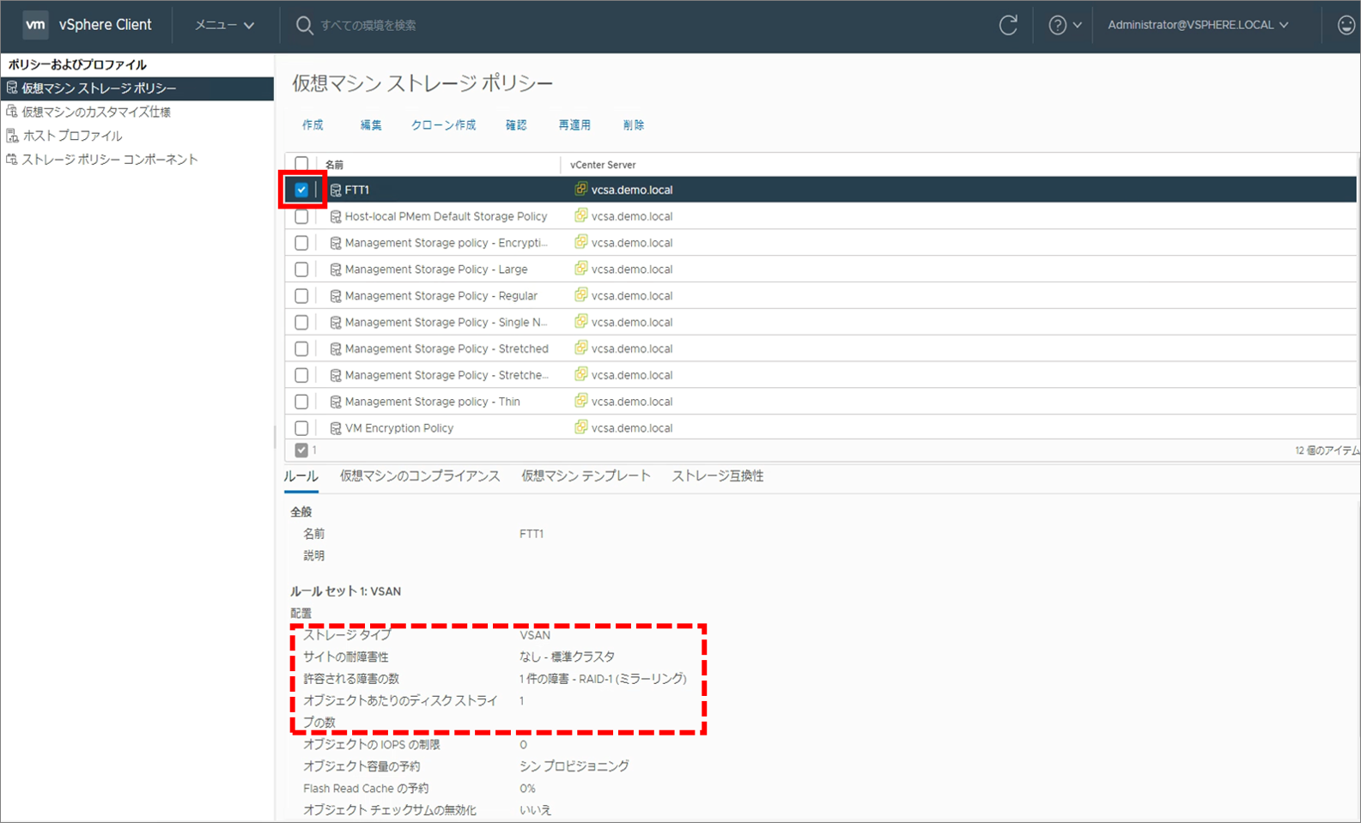The image size is (1361, 823).
Task: Click the 編集 button
Action: pos(371,125)
